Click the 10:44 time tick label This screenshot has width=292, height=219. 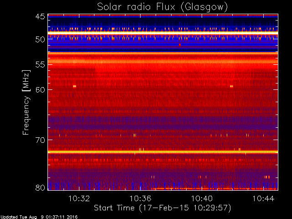point(263,199)
